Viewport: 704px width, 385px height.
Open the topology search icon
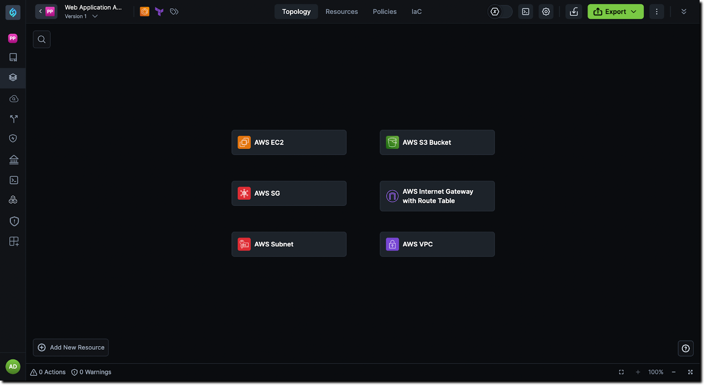pyautogui.click(x=42, y=39)
